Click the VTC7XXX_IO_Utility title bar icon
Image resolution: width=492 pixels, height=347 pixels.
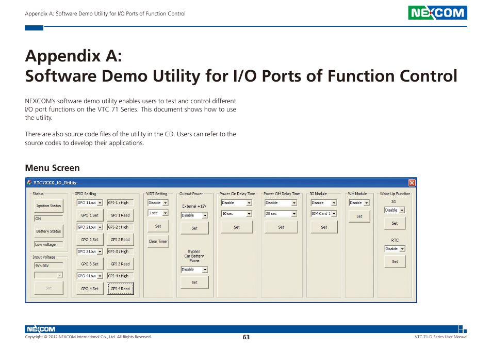29,182
